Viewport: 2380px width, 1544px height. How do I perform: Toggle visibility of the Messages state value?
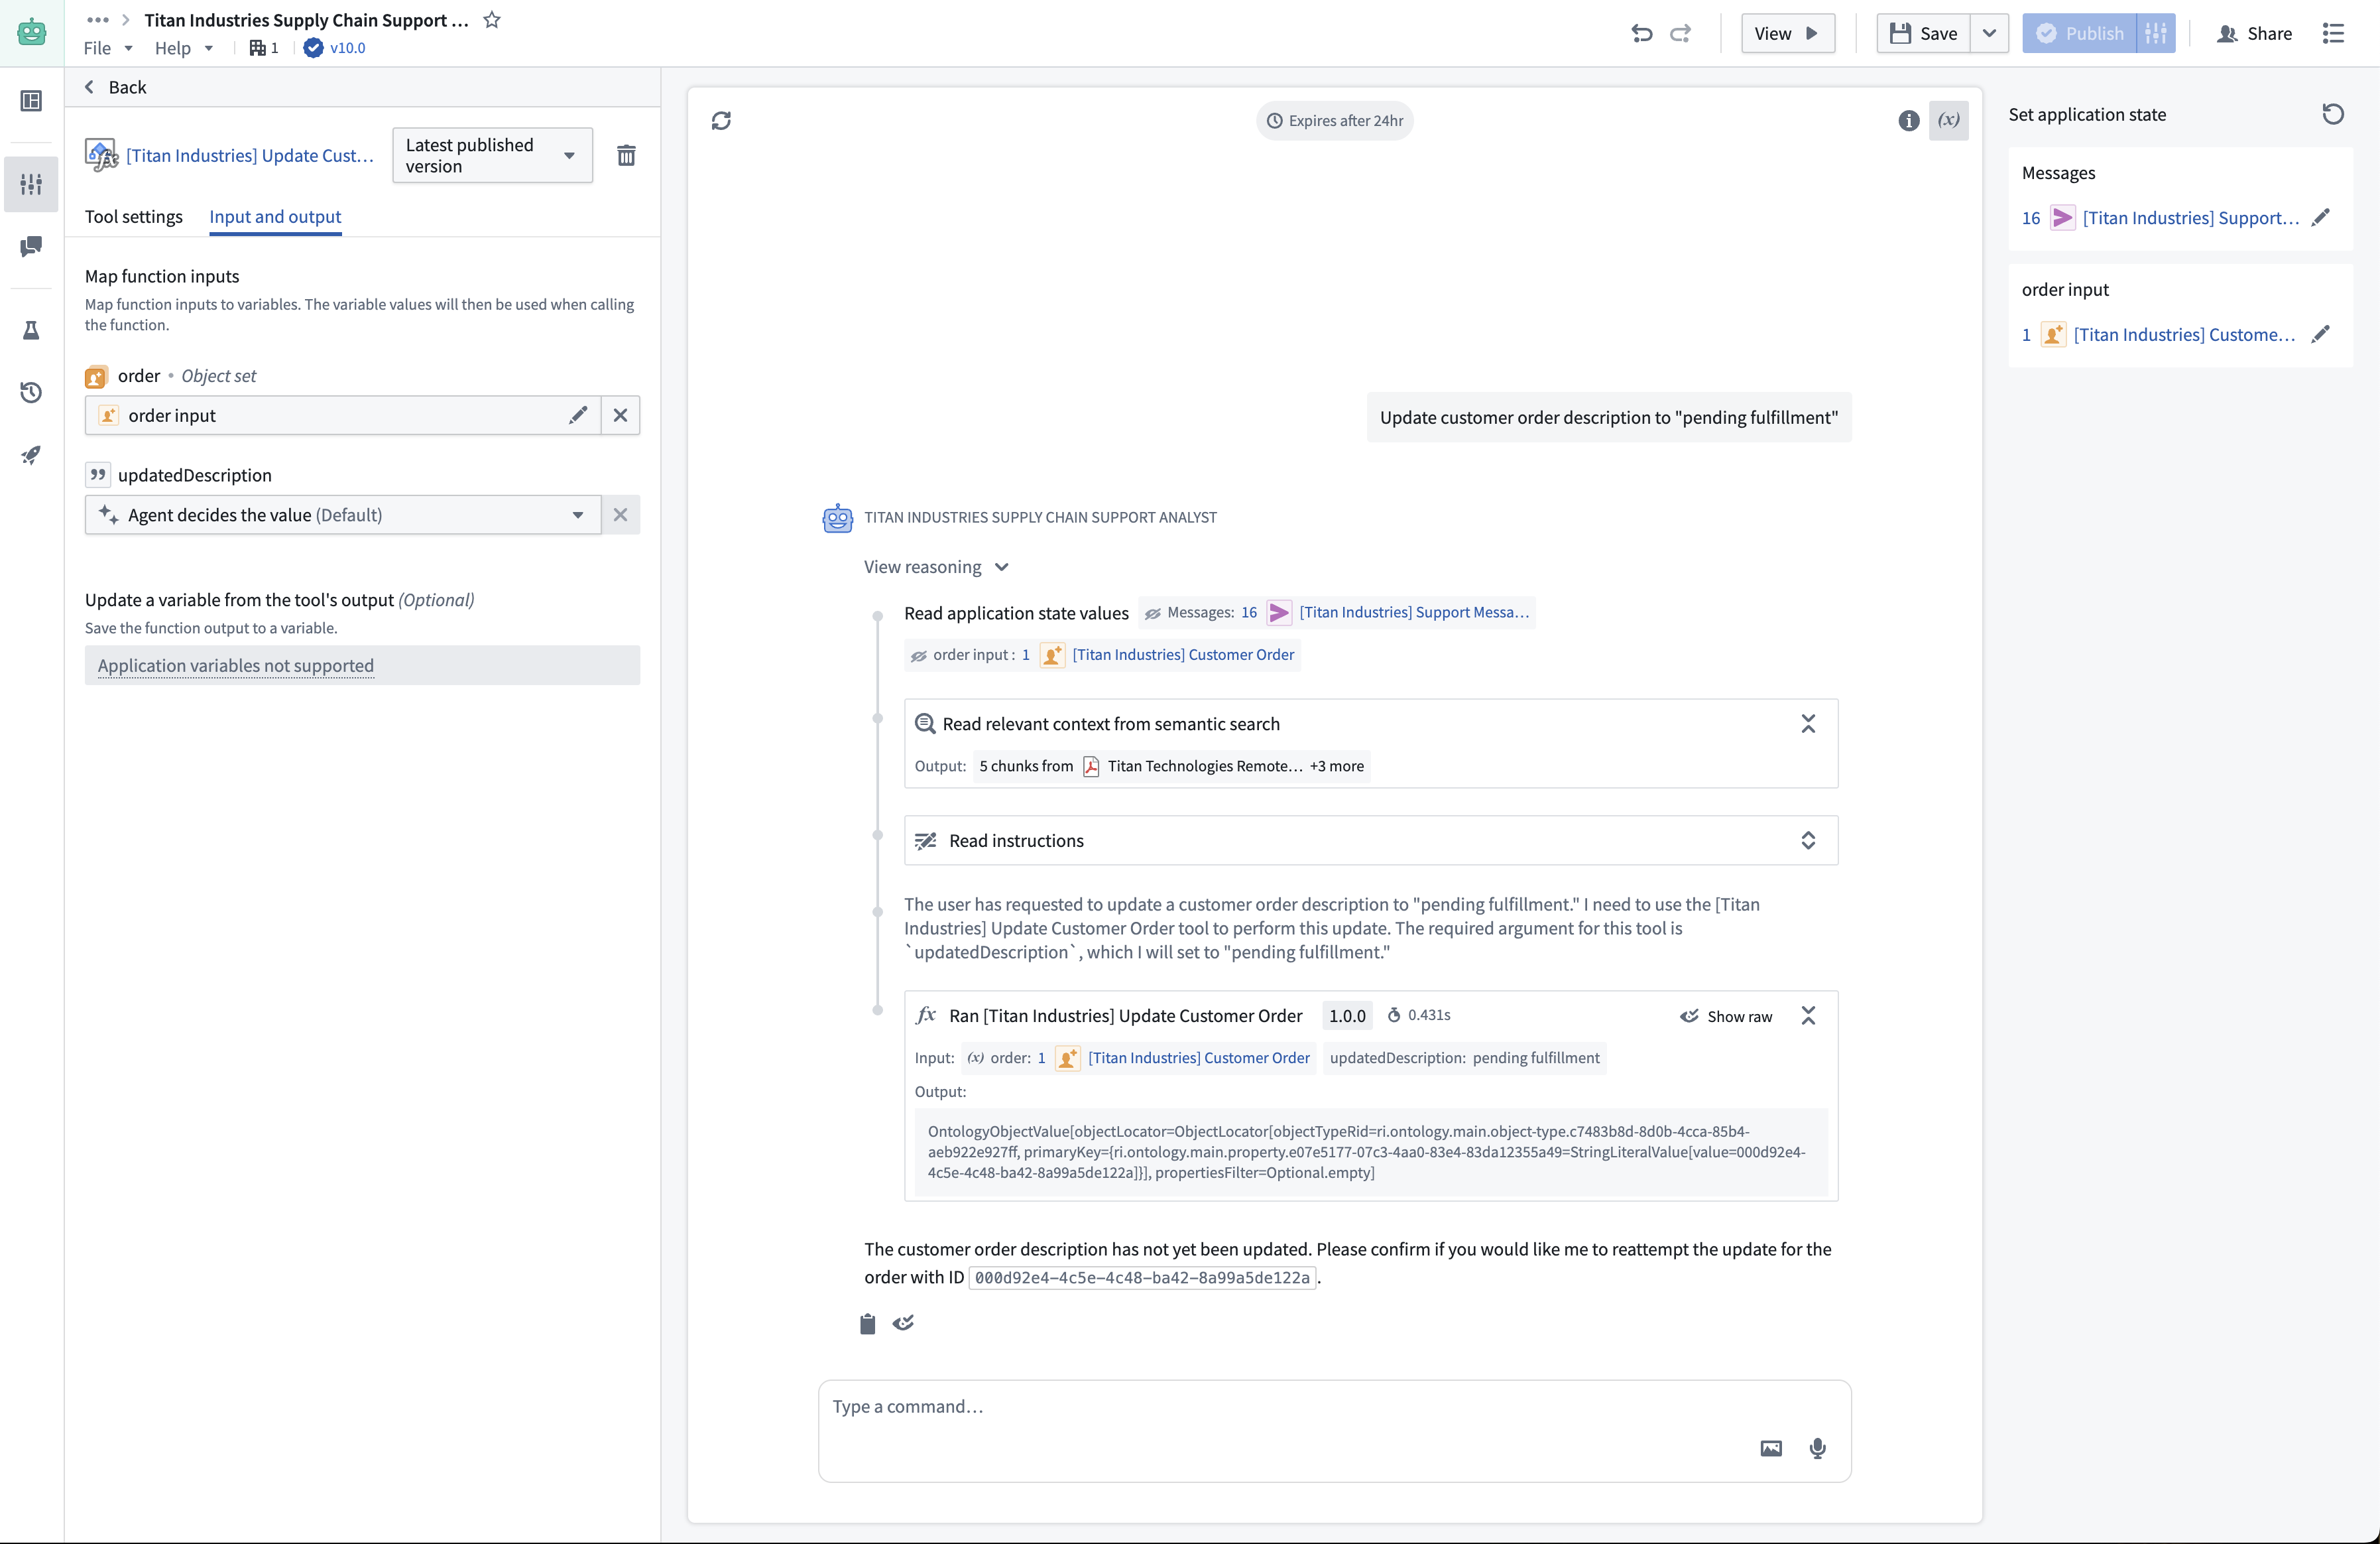pos(1151,612)
